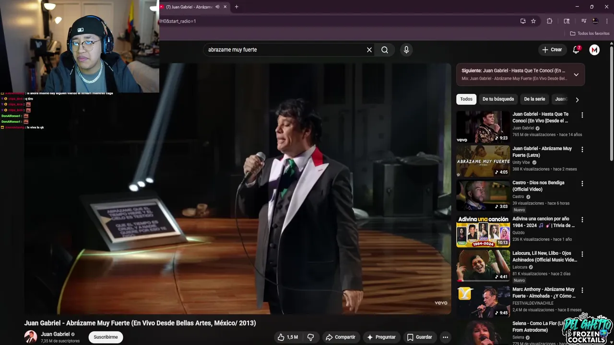Like the video (1,5 M)
Image resolution: width=614 pixels, height=345 pixels.
pyautogui.click(x=288, y=337)
